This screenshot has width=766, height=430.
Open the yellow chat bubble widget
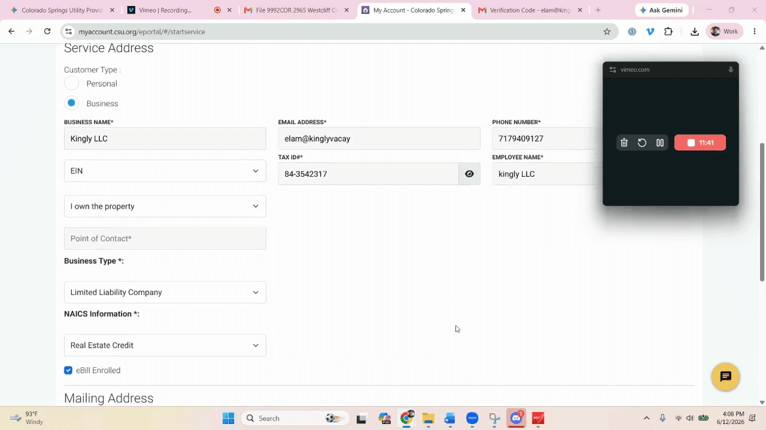pos(726,377)
